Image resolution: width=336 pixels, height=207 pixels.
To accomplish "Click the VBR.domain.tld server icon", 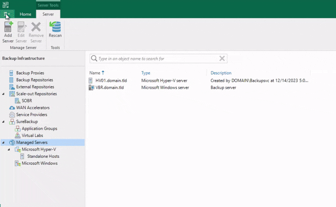I will click(91, 88).
